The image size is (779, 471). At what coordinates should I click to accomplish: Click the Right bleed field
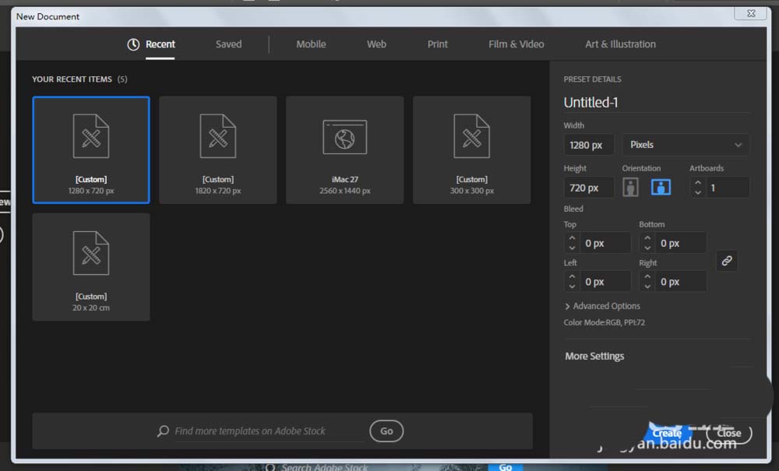click(681, 281)
